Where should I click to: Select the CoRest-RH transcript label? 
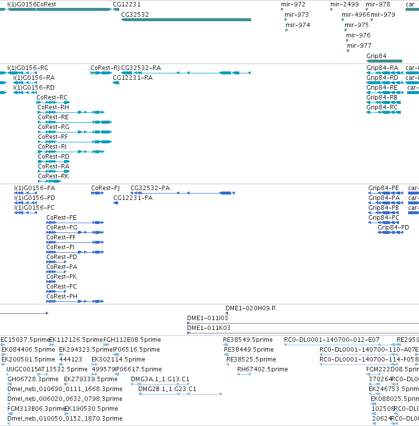(53, 107)
